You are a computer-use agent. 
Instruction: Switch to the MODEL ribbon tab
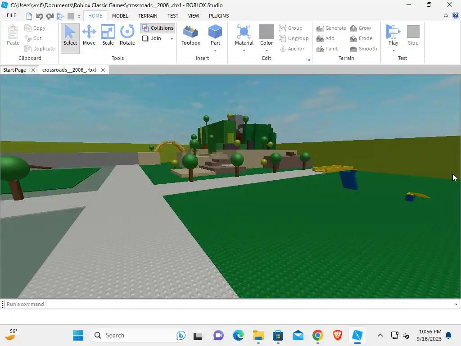[120, 16]
